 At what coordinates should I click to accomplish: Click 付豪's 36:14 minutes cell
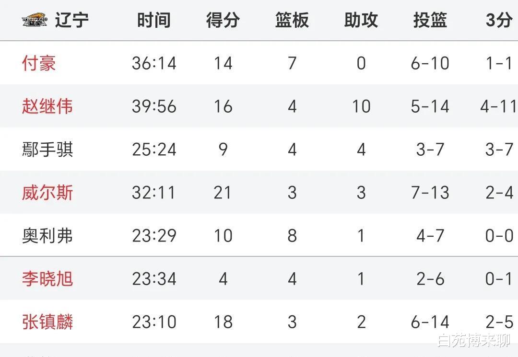coord(154,63)
